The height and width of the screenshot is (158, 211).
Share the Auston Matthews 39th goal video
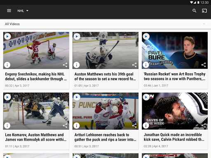click(134, 65)
